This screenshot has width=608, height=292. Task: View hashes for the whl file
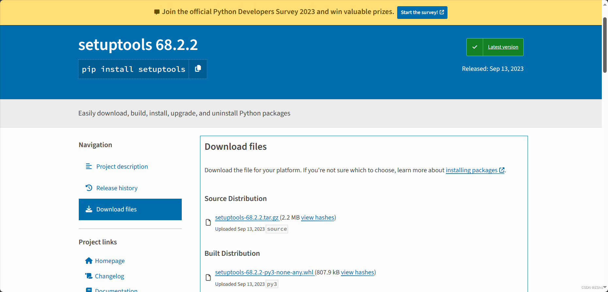[357, 272]
